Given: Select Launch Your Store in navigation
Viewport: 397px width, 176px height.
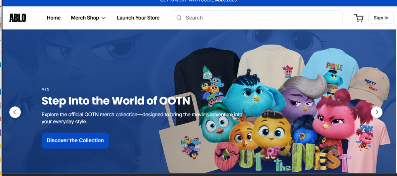Looking at the screenshot, I should pyautogui.click(x=138, y=18).
